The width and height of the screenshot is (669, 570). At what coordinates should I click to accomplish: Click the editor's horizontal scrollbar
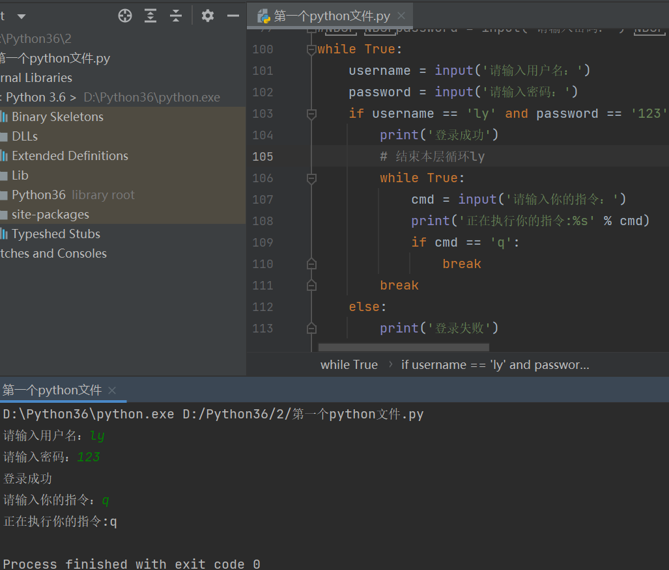(404, 348)
